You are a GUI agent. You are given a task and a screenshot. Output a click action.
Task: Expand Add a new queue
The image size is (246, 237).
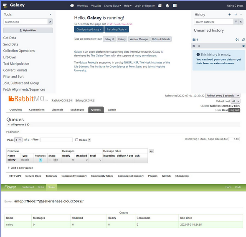20,168
